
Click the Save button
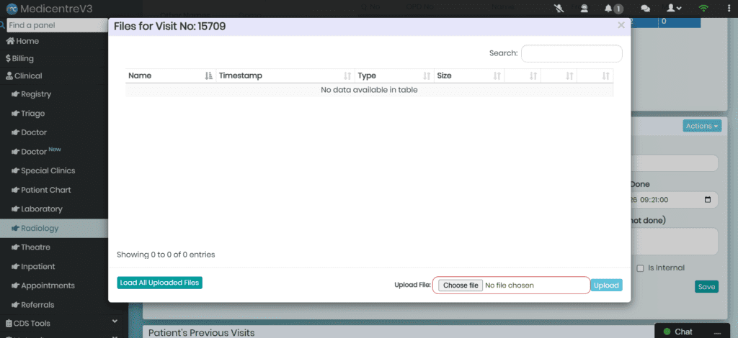[x=706, y=287]
